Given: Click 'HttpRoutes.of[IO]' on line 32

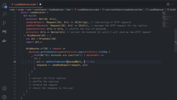Looking at the screenshot, I should [37, 49].
